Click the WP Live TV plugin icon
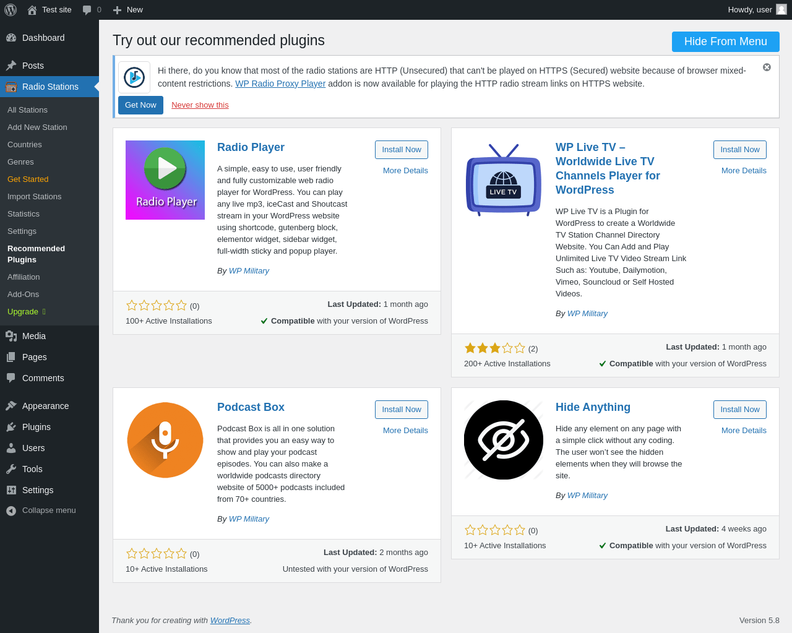This screenshot has height=633, width=792. [504, 180]
